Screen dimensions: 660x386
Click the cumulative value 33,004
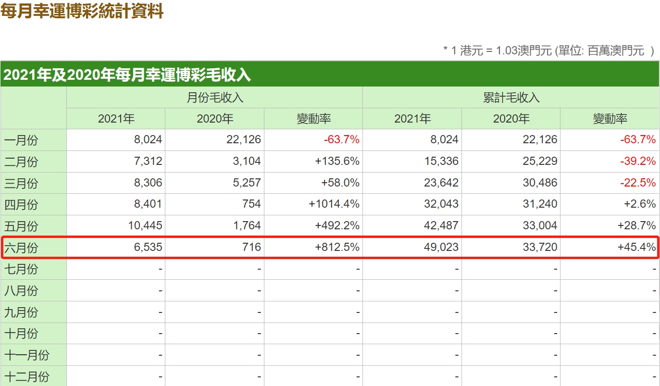pos(540,225)
